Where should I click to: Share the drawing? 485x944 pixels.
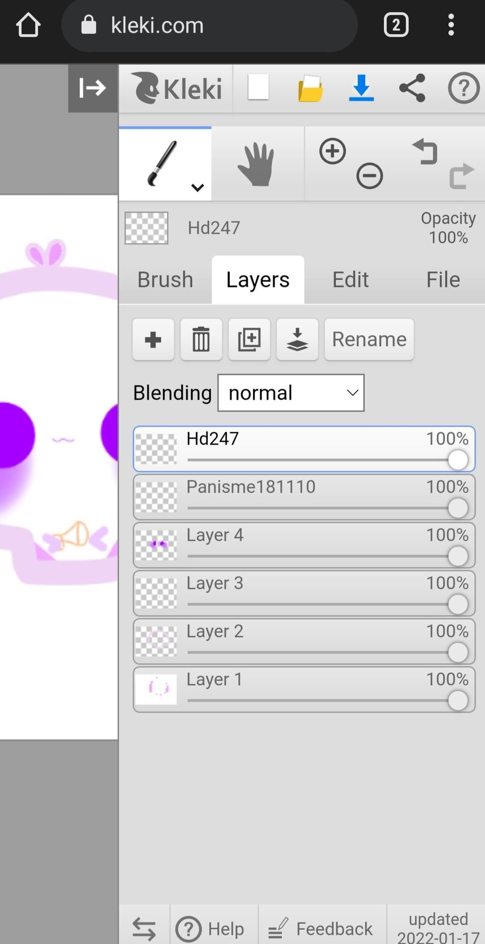coord(412,88)
